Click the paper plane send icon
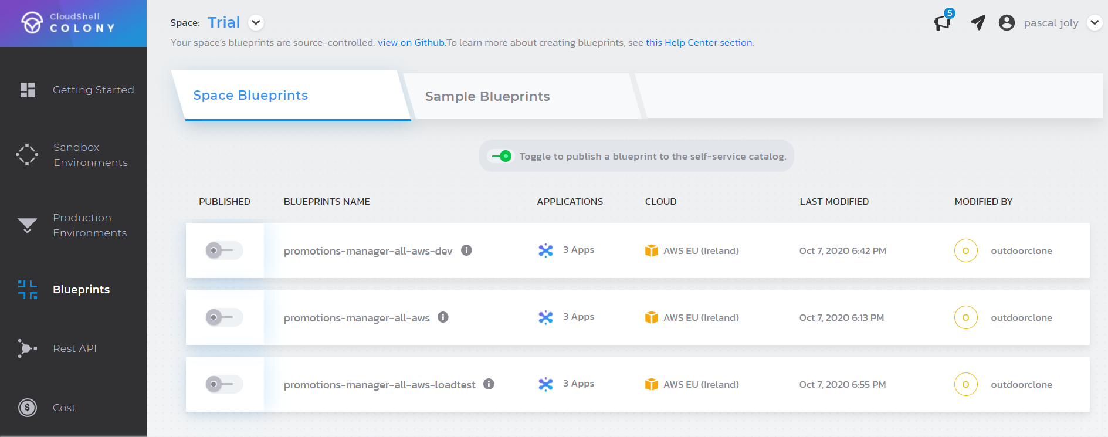The height and width of the screenshot is (437, 1108). (x=978, y=22)
